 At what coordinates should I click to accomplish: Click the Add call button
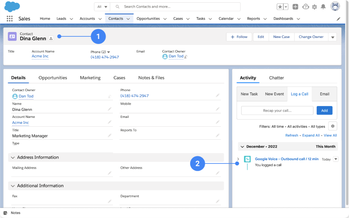tap(324, 111)
